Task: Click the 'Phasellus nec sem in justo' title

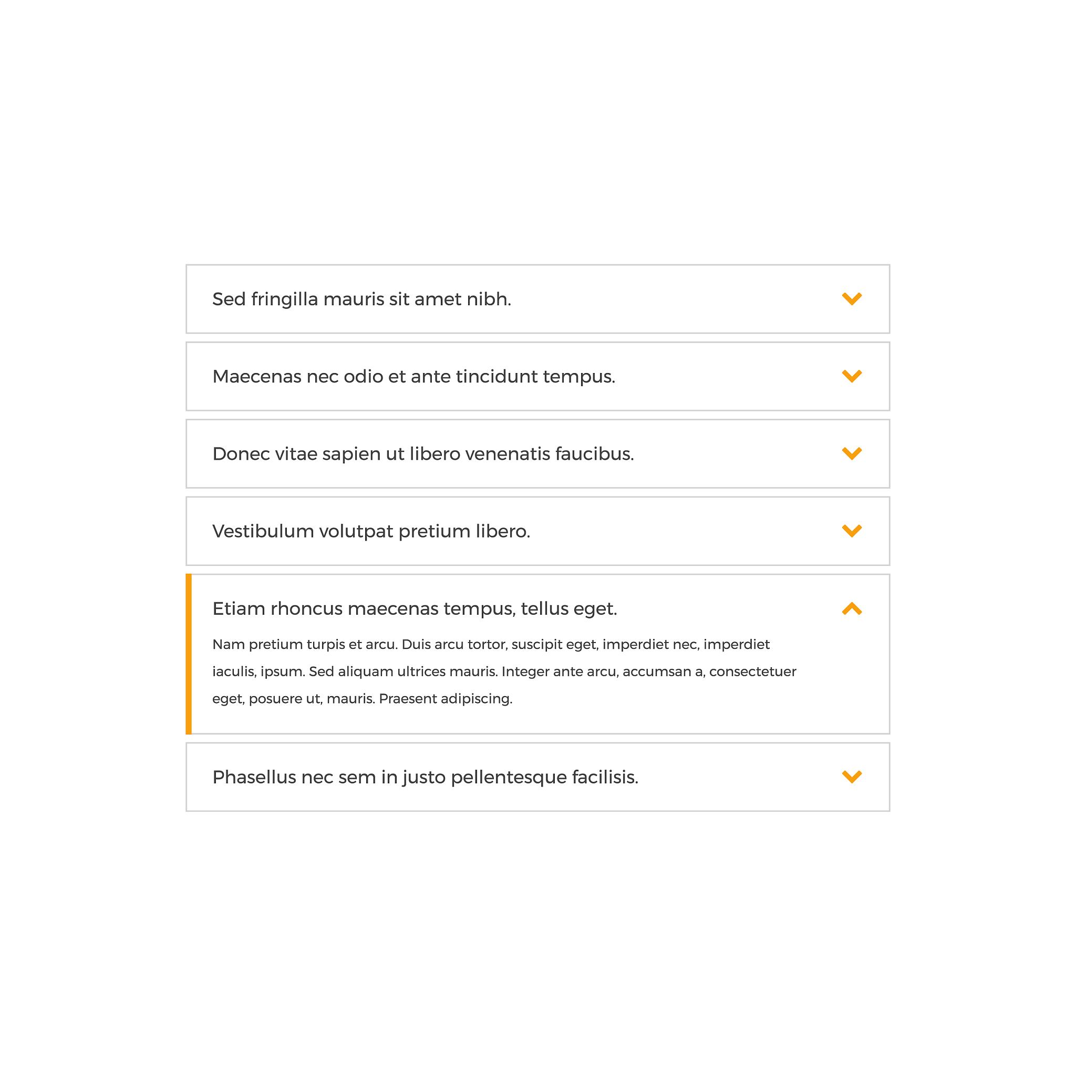Action: coord(426,778)
